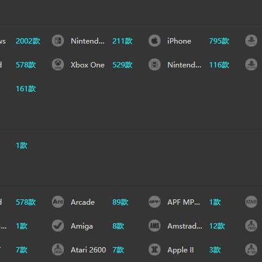Open the Xbox One platform icon
The image size is (262, 262).
pos(58,64)
